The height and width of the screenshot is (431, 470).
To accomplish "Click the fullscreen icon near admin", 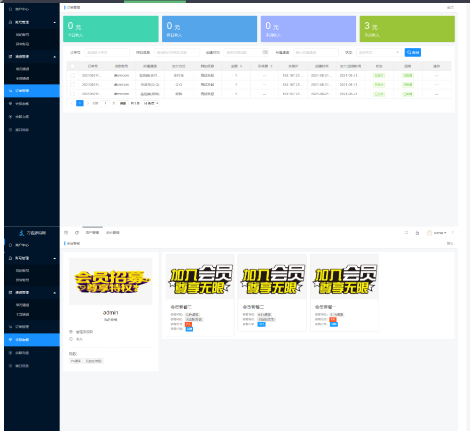I will pos(406,233).
